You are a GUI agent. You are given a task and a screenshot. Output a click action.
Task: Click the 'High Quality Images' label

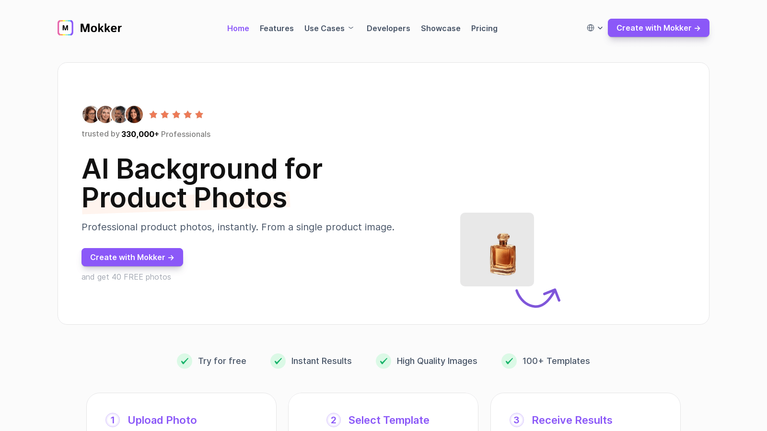[437, 361]
